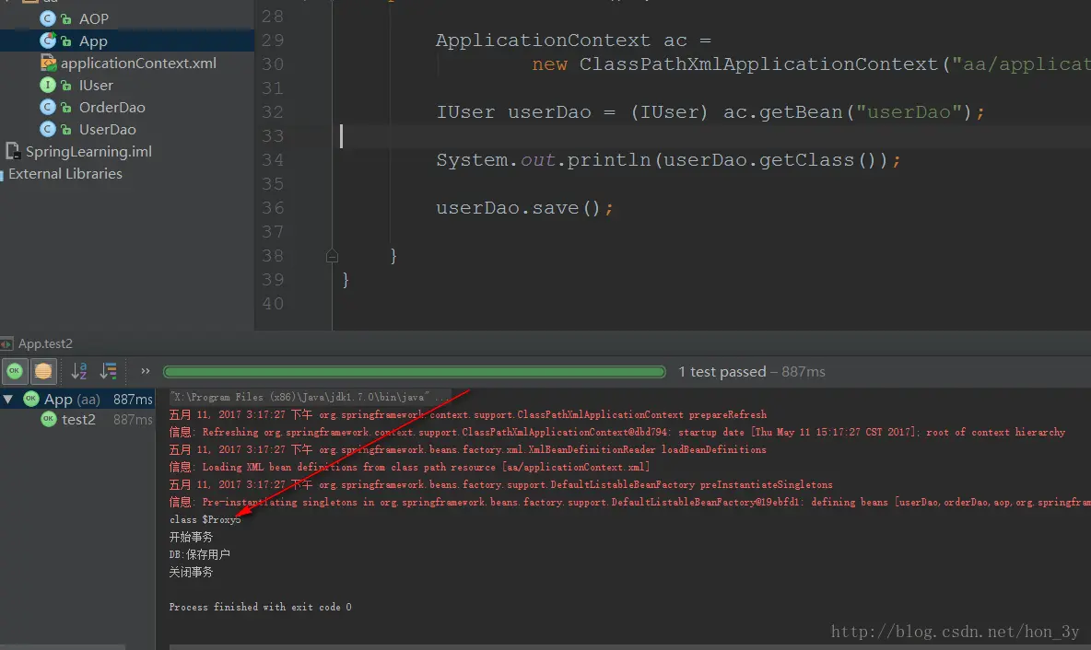Click line number 36 in the gutter
The image size is (1091, 650).
[x=273, y=208]
